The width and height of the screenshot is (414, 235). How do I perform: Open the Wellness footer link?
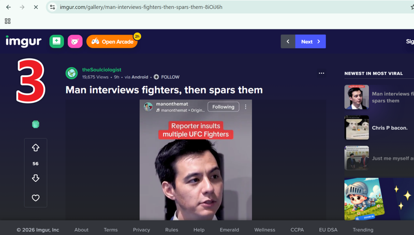click(265, 230)
